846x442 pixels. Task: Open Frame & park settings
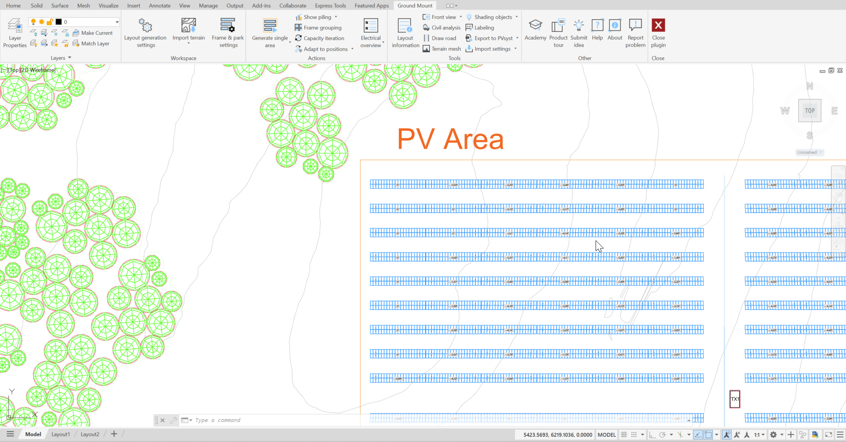[228, 33]
